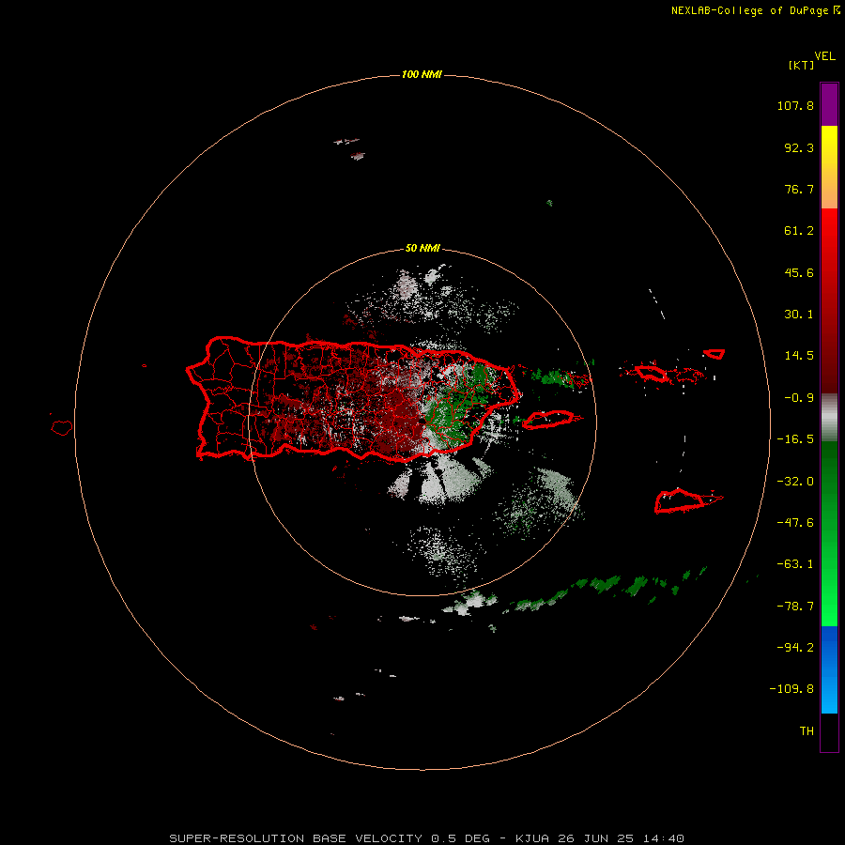The width and height of the screenshot is (845, 845).
Task: Click the 61.2 legend value
Action: point(799,231)
